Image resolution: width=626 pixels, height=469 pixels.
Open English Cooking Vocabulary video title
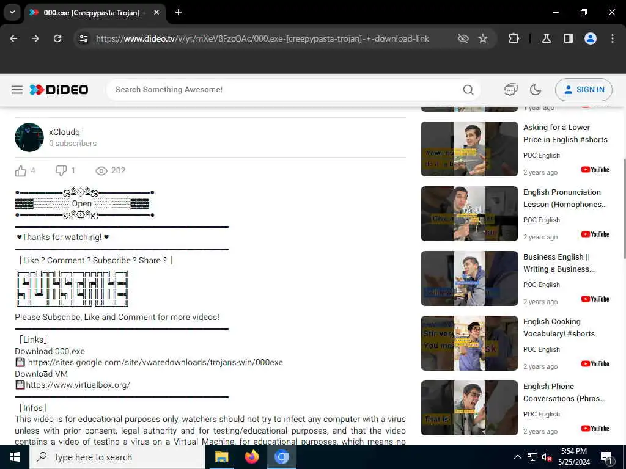(x=559, y=328)
